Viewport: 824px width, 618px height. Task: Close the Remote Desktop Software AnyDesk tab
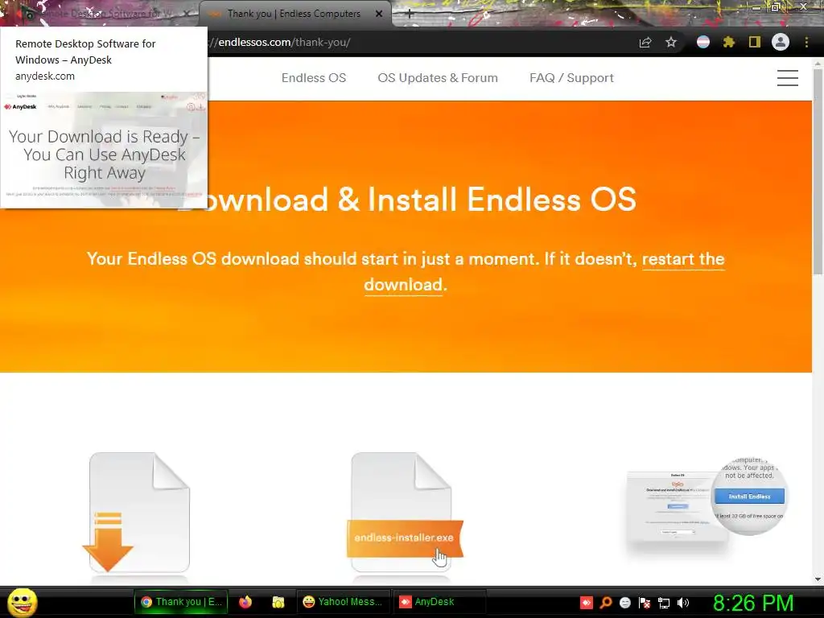click(x=187, y=14)
